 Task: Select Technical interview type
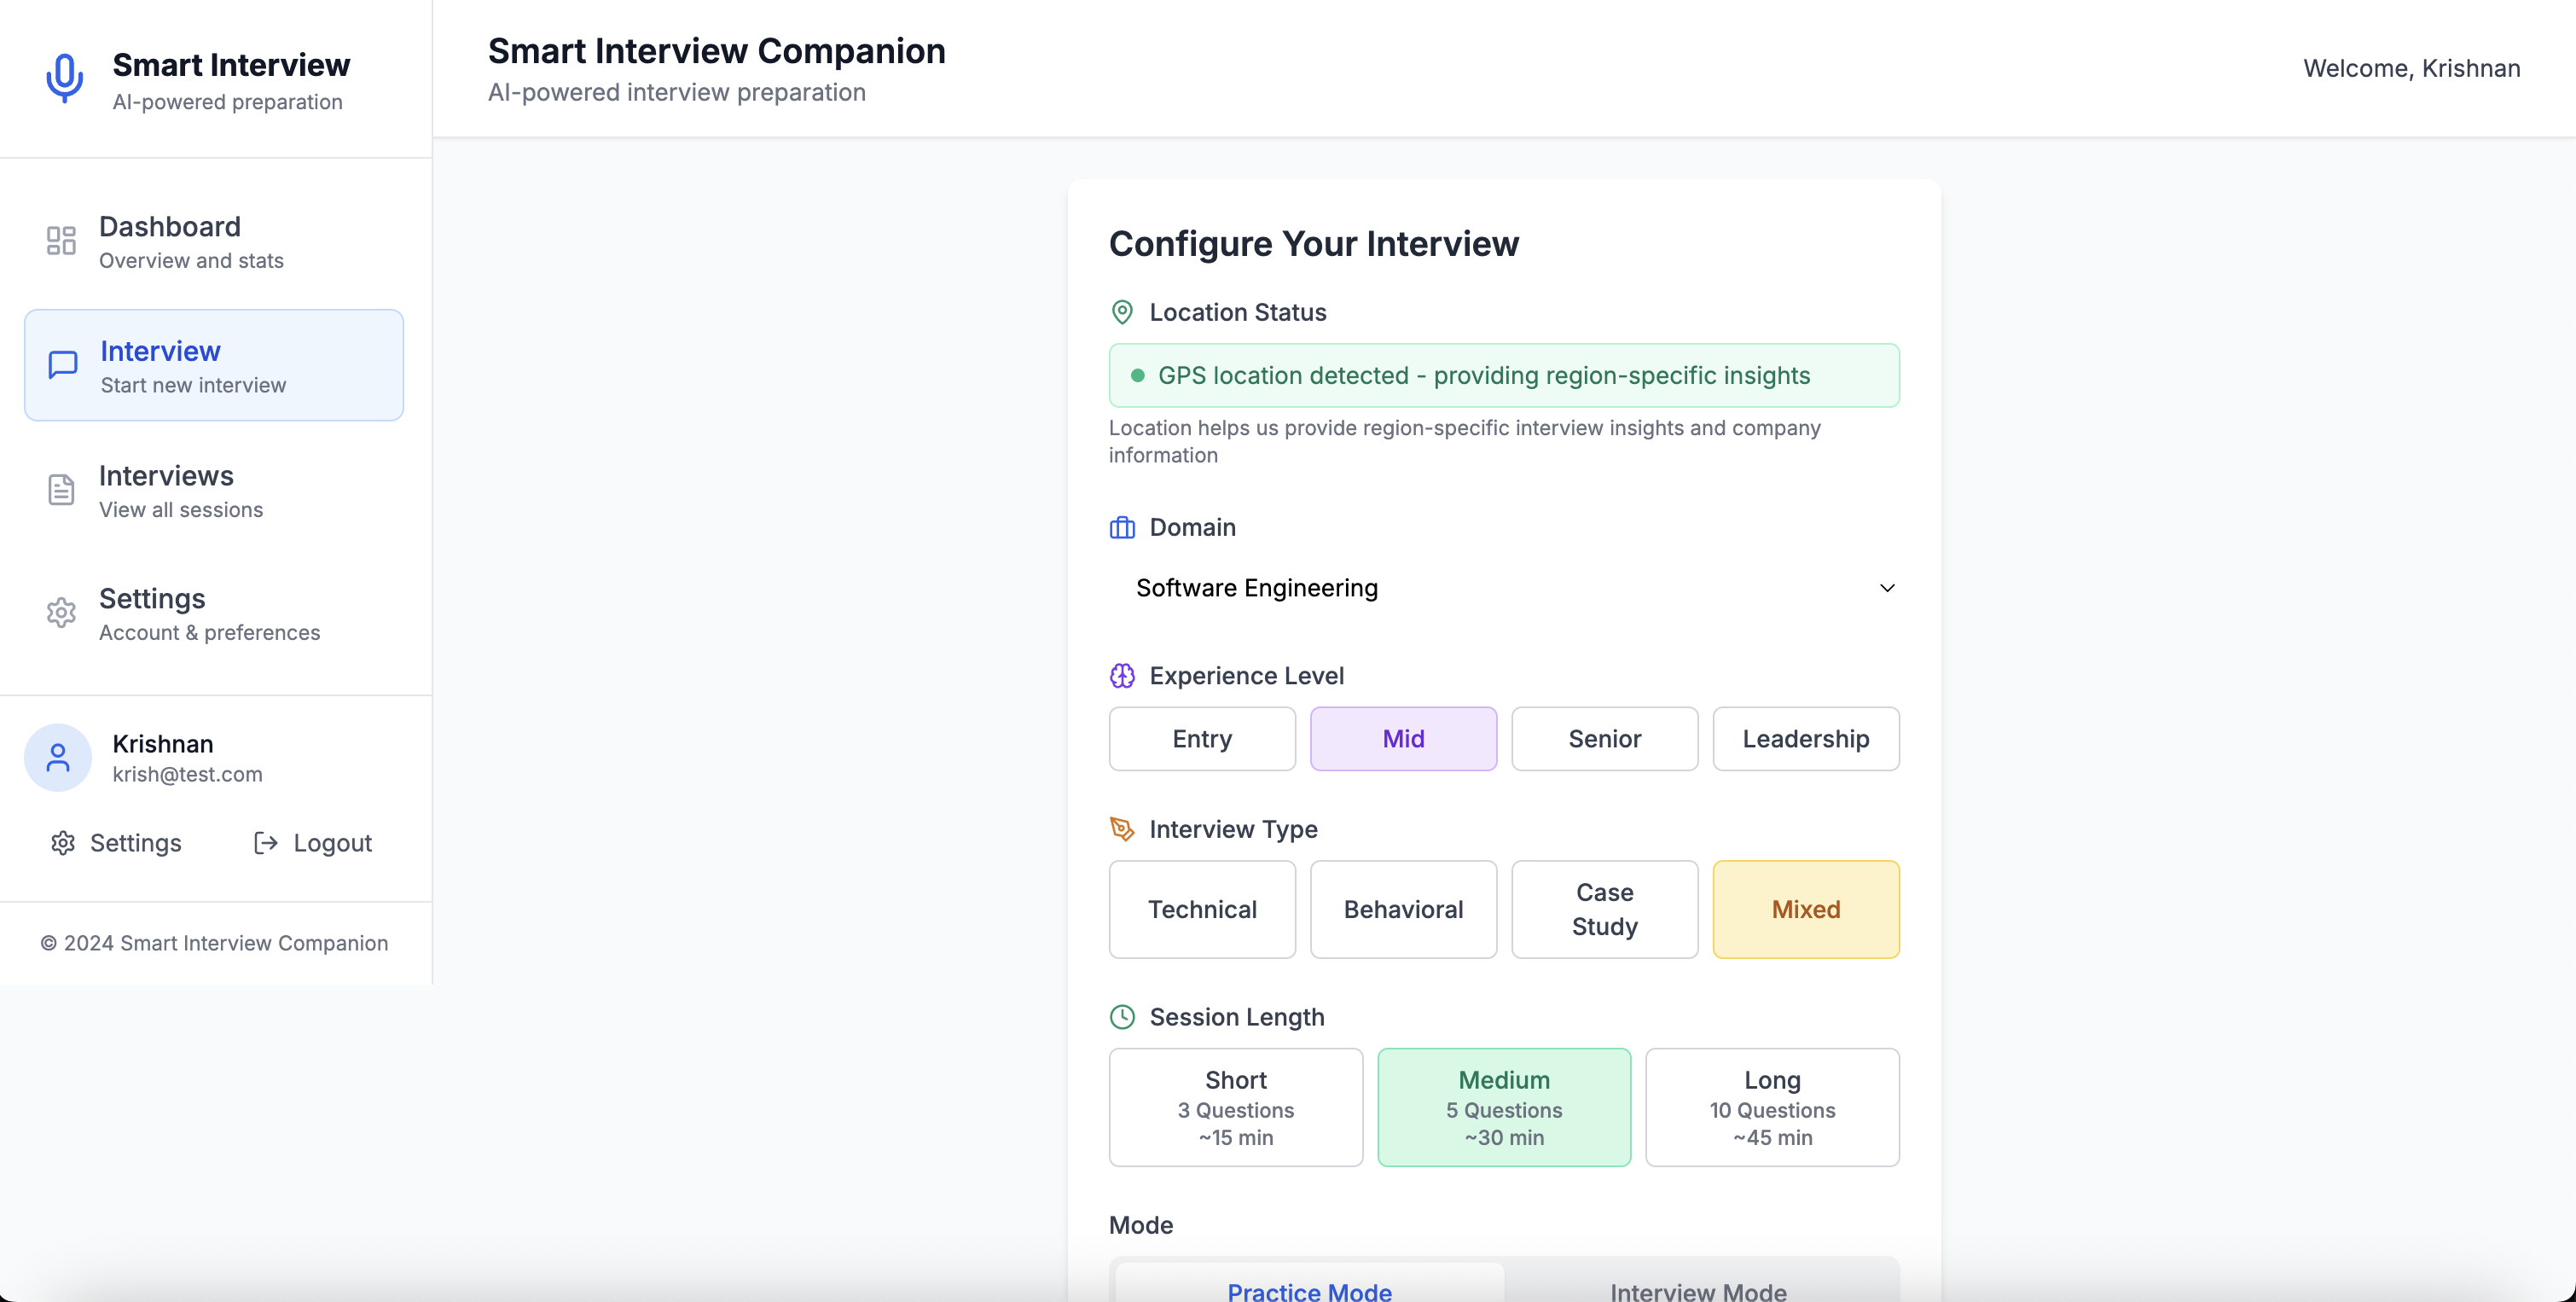pos(1202,909)
